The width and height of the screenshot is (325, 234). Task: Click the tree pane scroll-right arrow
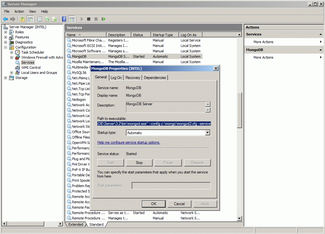pos(60,224)
